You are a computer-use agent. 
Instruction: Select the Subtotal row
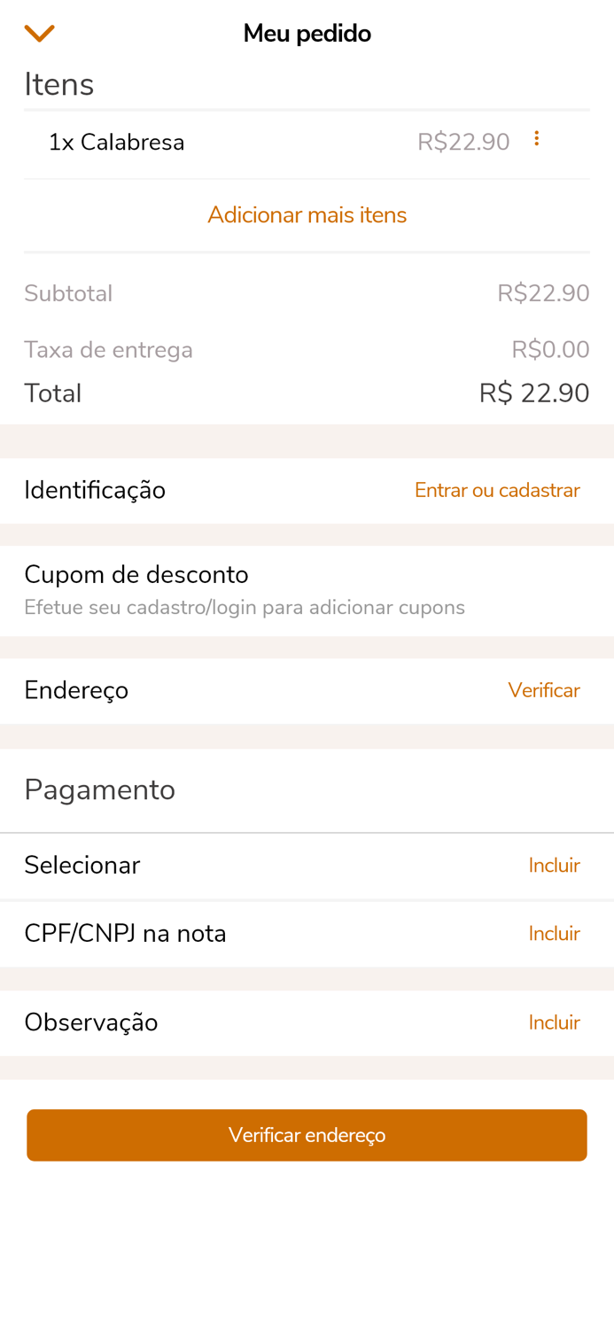(68, 293)
